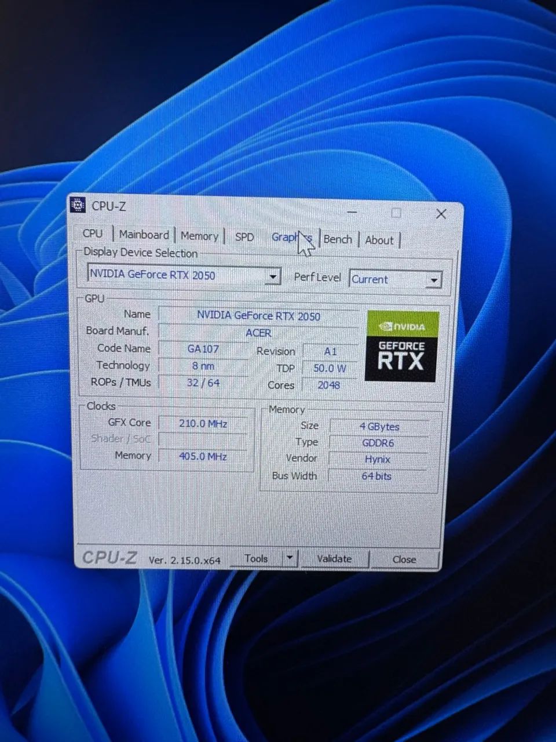Click the Board Manuf. value ACER
This screenshot has height=742, width=556.
(258, 333)
